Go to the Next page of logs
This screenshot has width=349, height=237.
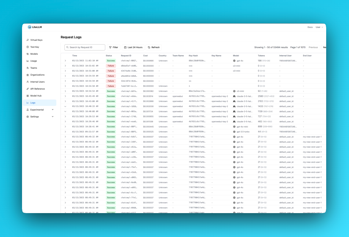[x=324, y=47]
